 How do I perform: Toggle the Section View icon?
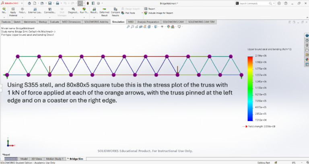(x=141, y=27)
